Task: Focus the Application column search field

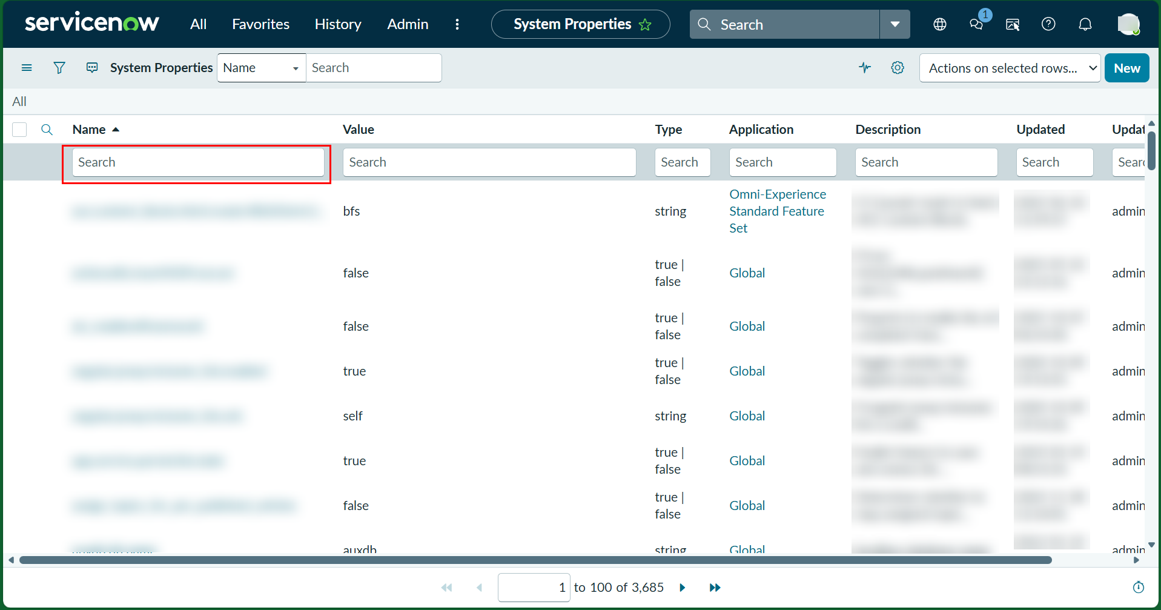Action: [x=782, y=162]
